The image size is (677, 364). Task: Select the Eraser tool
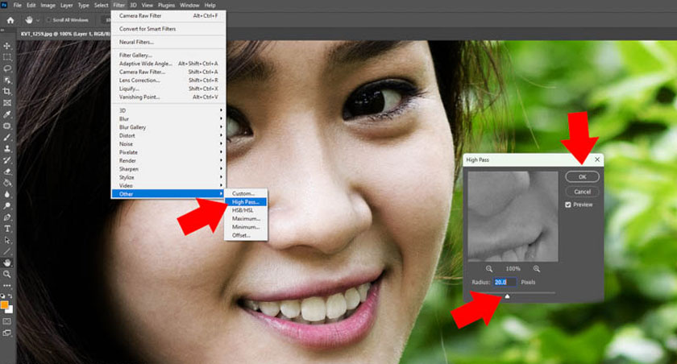[7, 172]
